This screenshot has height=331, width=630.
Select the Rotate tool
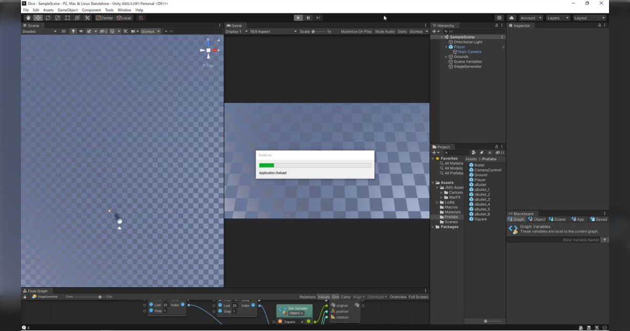pos(48,18)
